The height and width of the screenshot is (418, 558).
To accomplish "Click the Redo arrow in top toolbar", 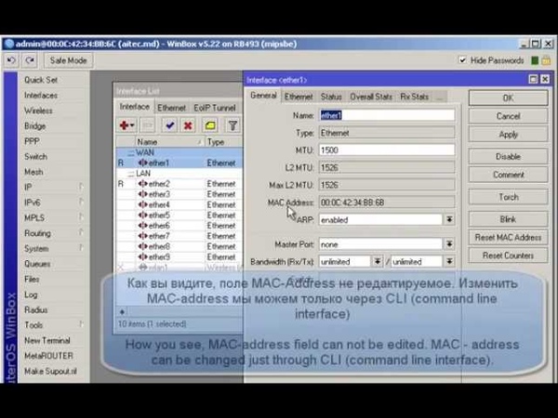I will 30,60.
